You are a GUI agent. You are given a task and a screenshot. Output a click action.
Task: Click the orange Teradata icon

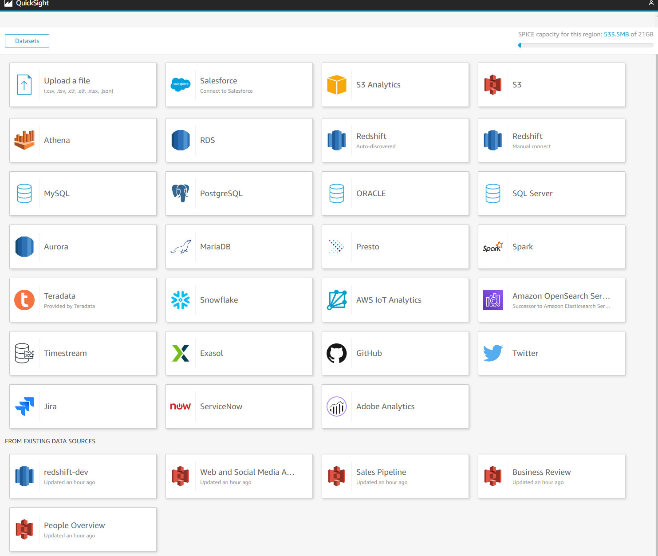[x=24, y=300]
